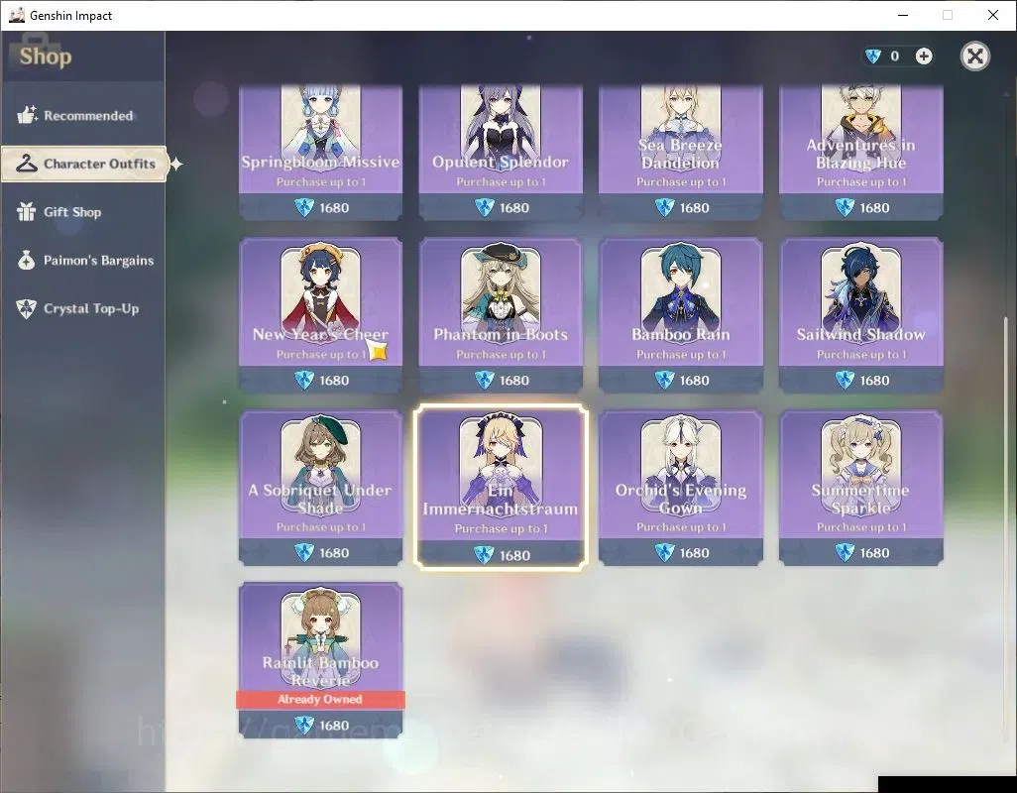Select the Rainlit Bamboo Reverie outfit
Image resolution: width=1017 pixels, height=793 pixels.
(320, 660)
